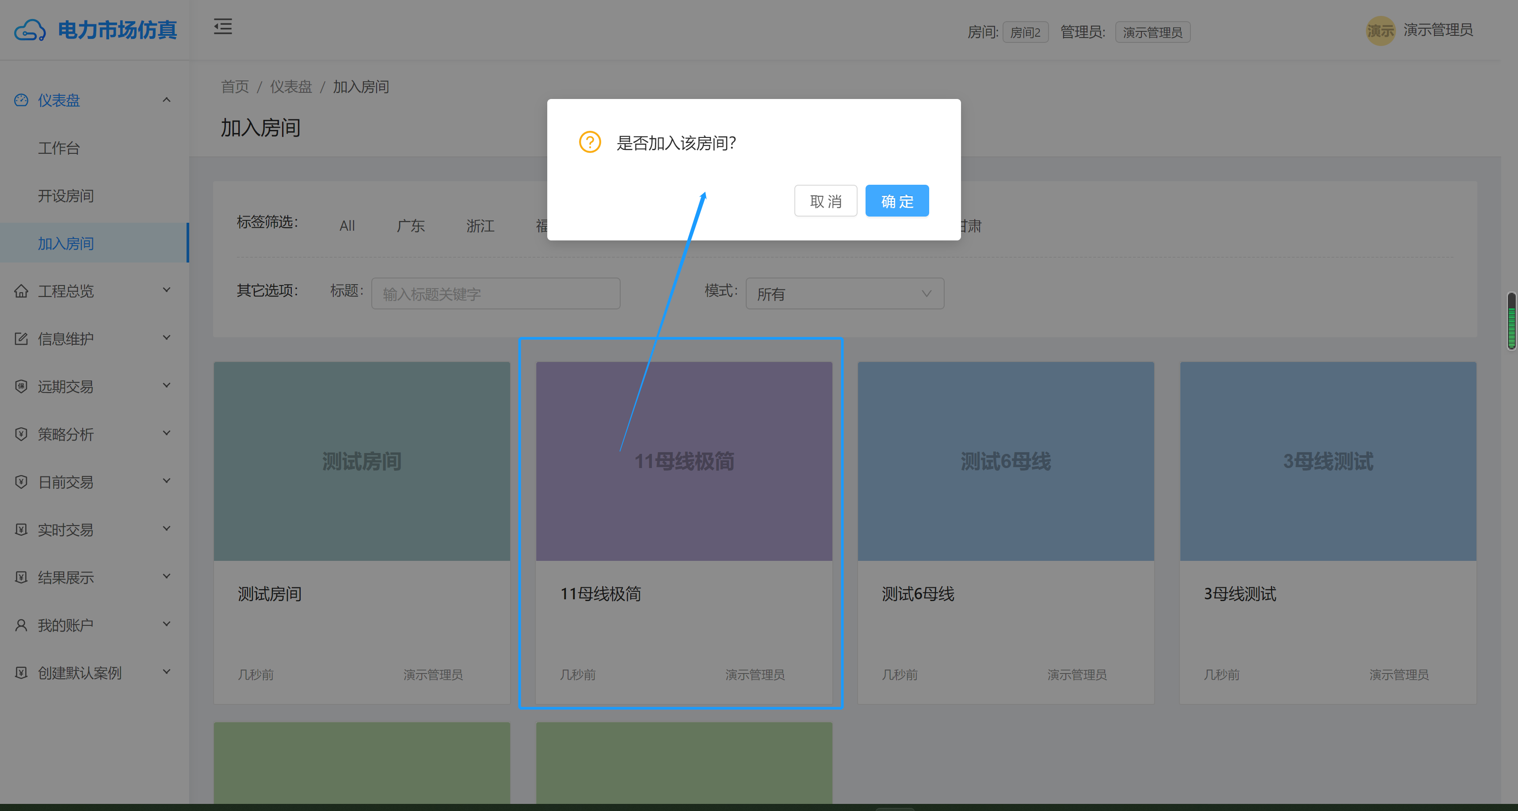This screenshot has height=811, width=1518.
Task: Click the 我的账户 user icon
Action: (x=21, y=625)
